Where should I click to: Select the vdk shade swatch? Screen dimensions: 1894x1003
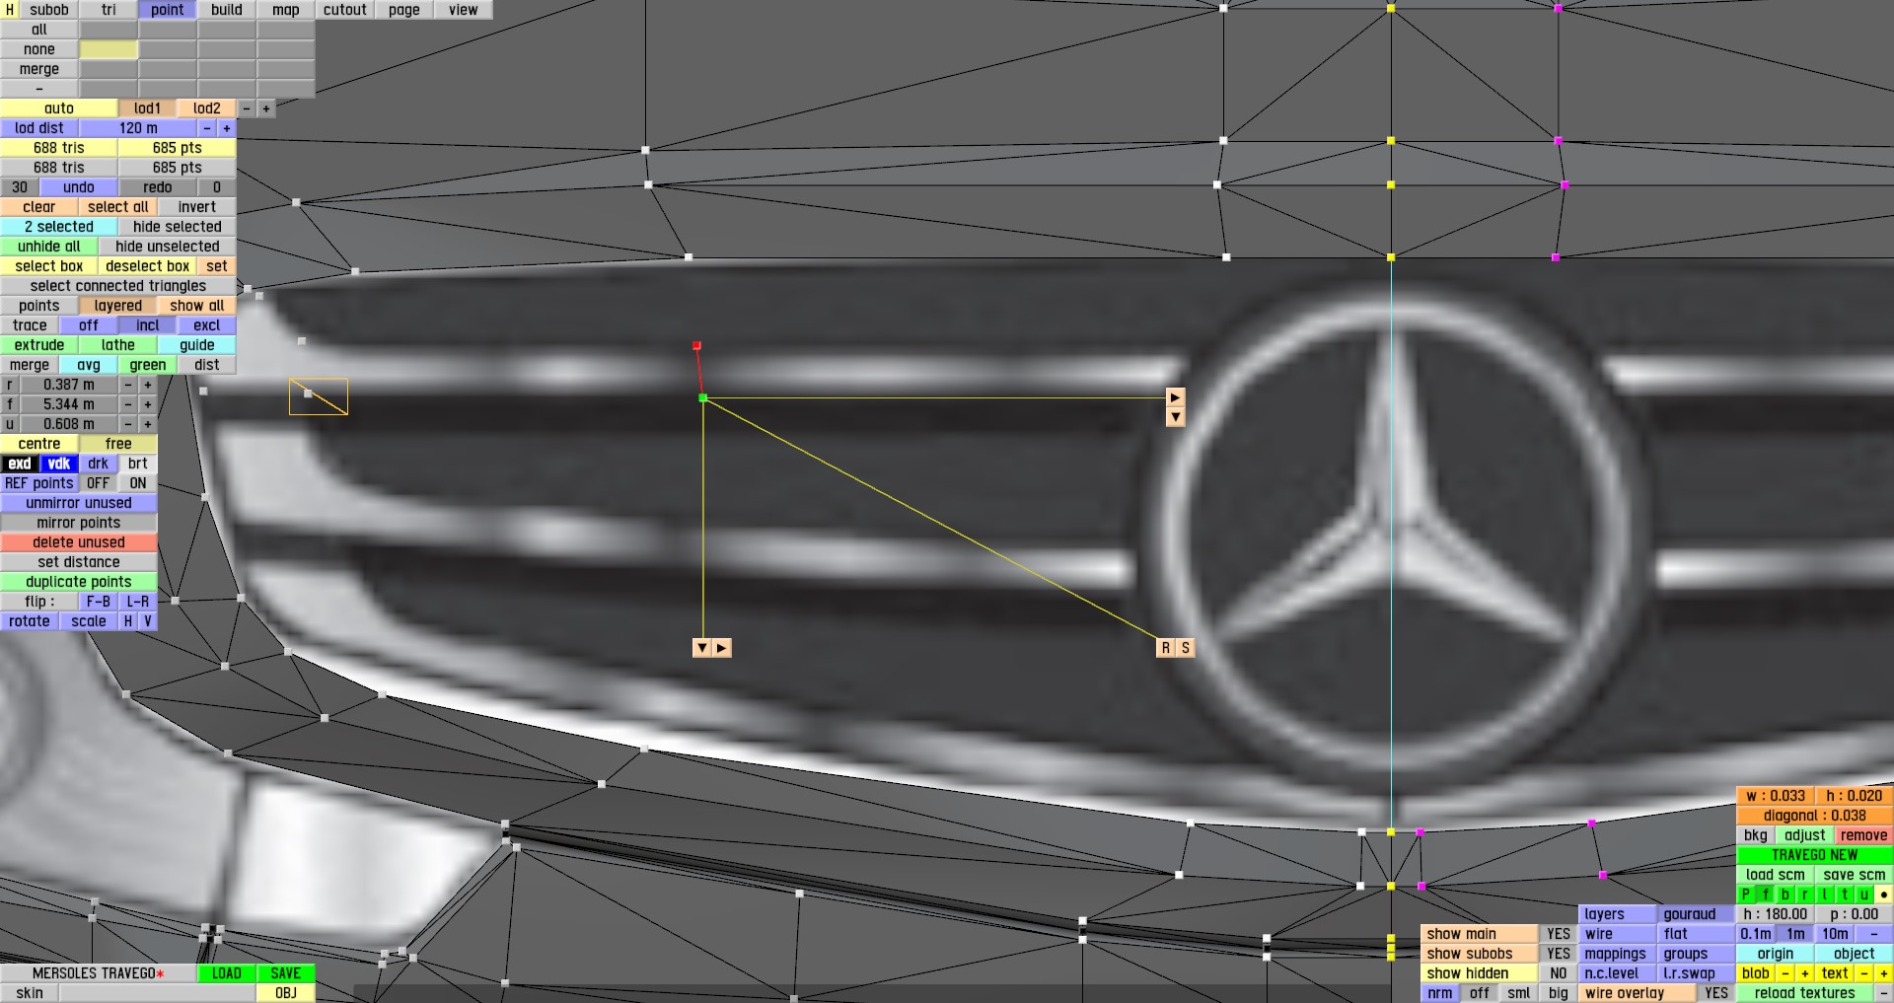point(59,464)
